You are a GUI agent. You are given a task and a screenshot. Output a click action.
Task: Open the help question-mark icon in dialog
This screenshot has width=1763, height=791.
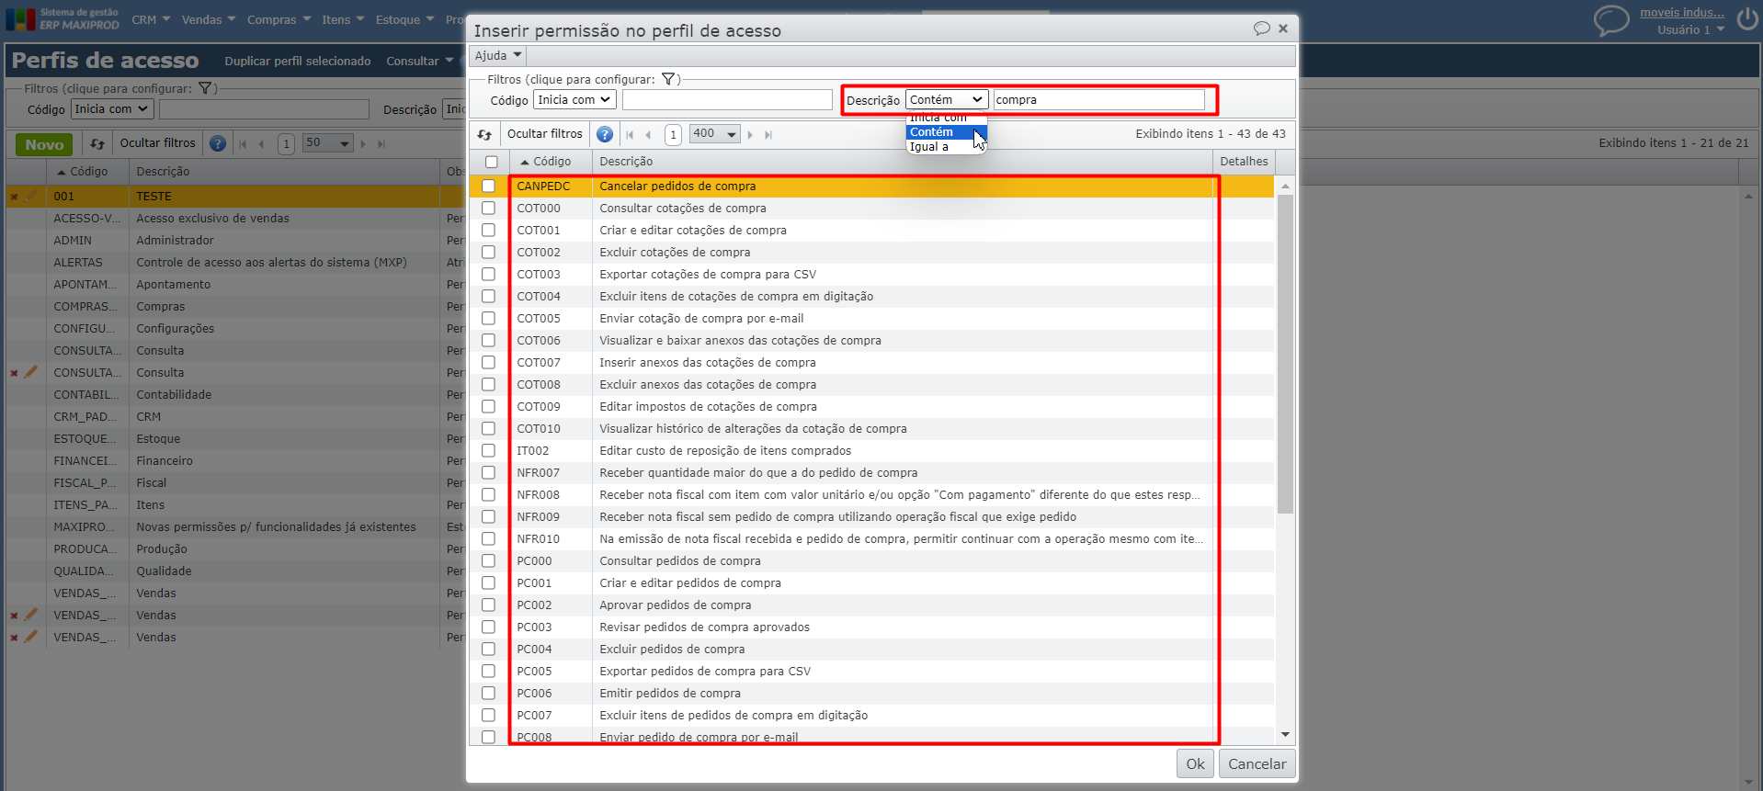(x=605, y=134)
